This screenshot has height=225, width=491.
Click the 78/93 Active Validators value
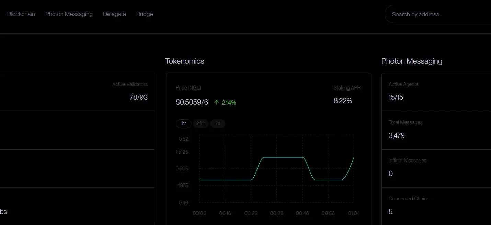[x=138, y=97]
